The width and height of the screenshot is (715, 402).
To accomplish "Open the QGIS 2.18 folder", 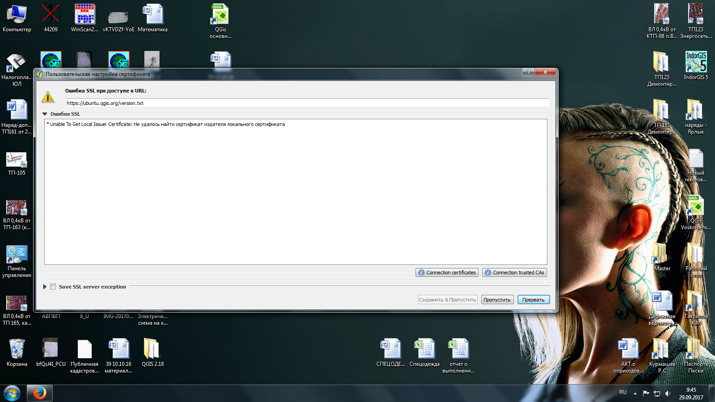I will (153, 353).
